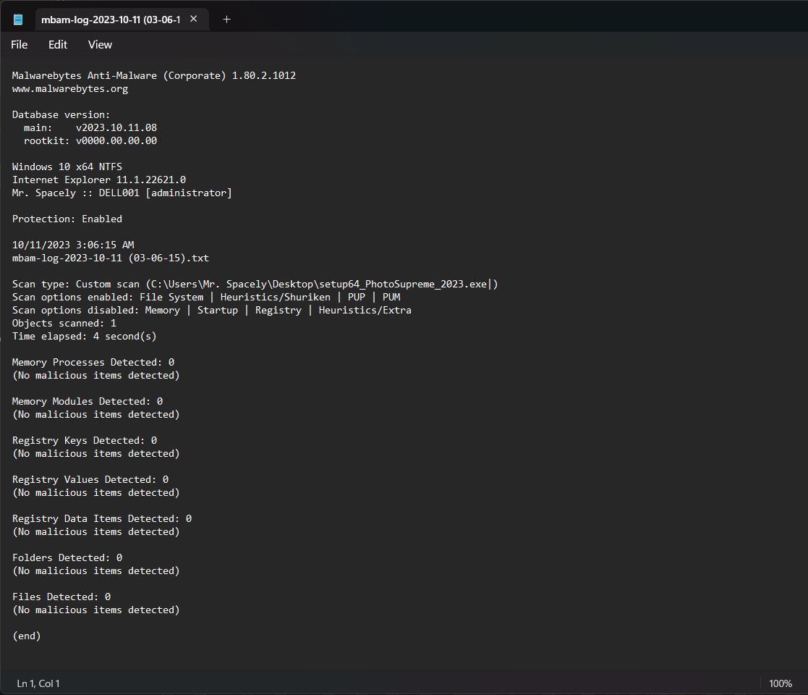
Task: Click the Ln 1, Col 1 status indicator
Action: point(38,683)
